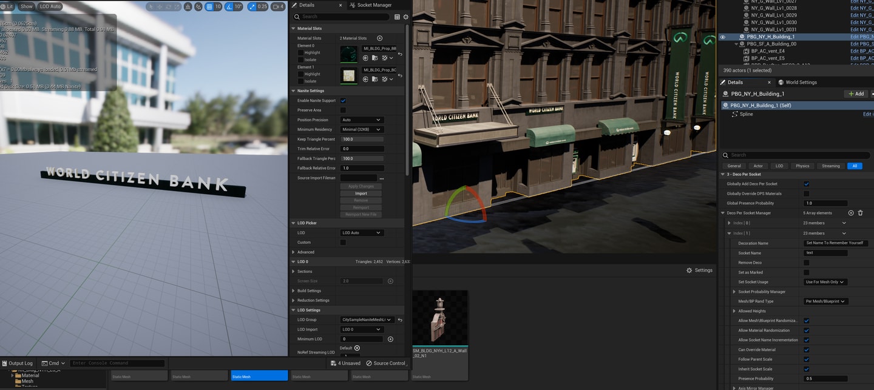Switch to World Settings tab

(x=797, y=82)
